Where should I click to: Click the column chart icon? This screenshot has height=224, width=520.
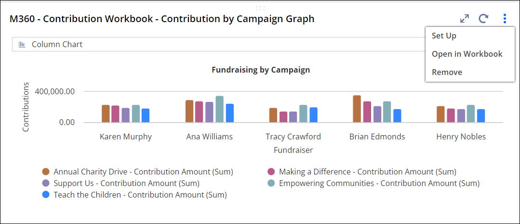(x=22, y=45)
